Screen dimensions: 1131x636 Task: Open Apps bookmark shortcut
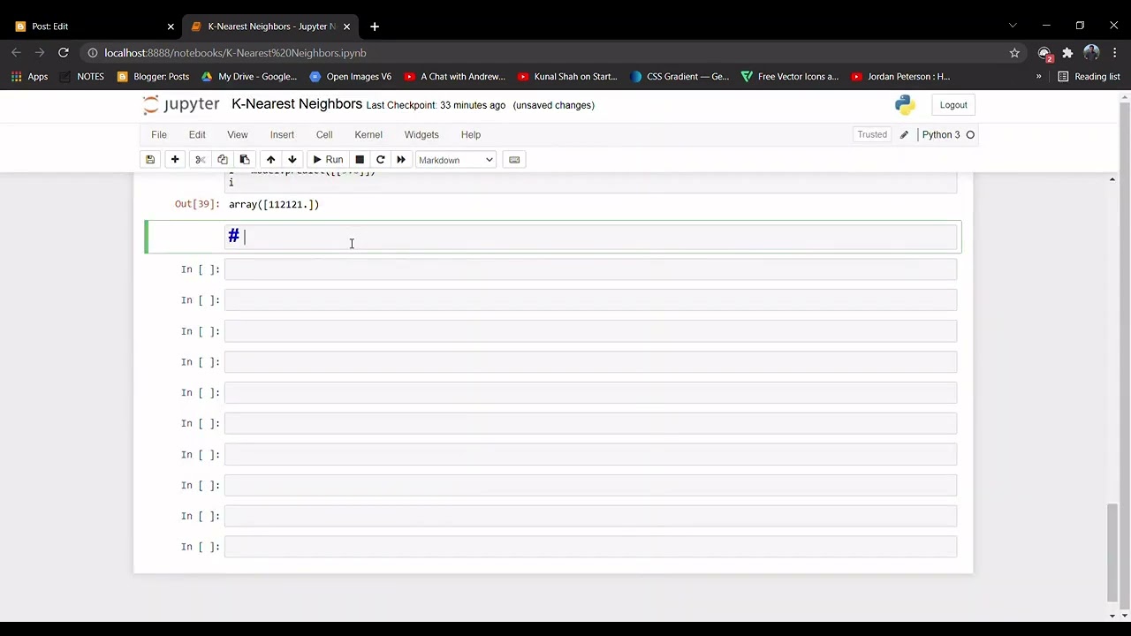tap(29, 77)
